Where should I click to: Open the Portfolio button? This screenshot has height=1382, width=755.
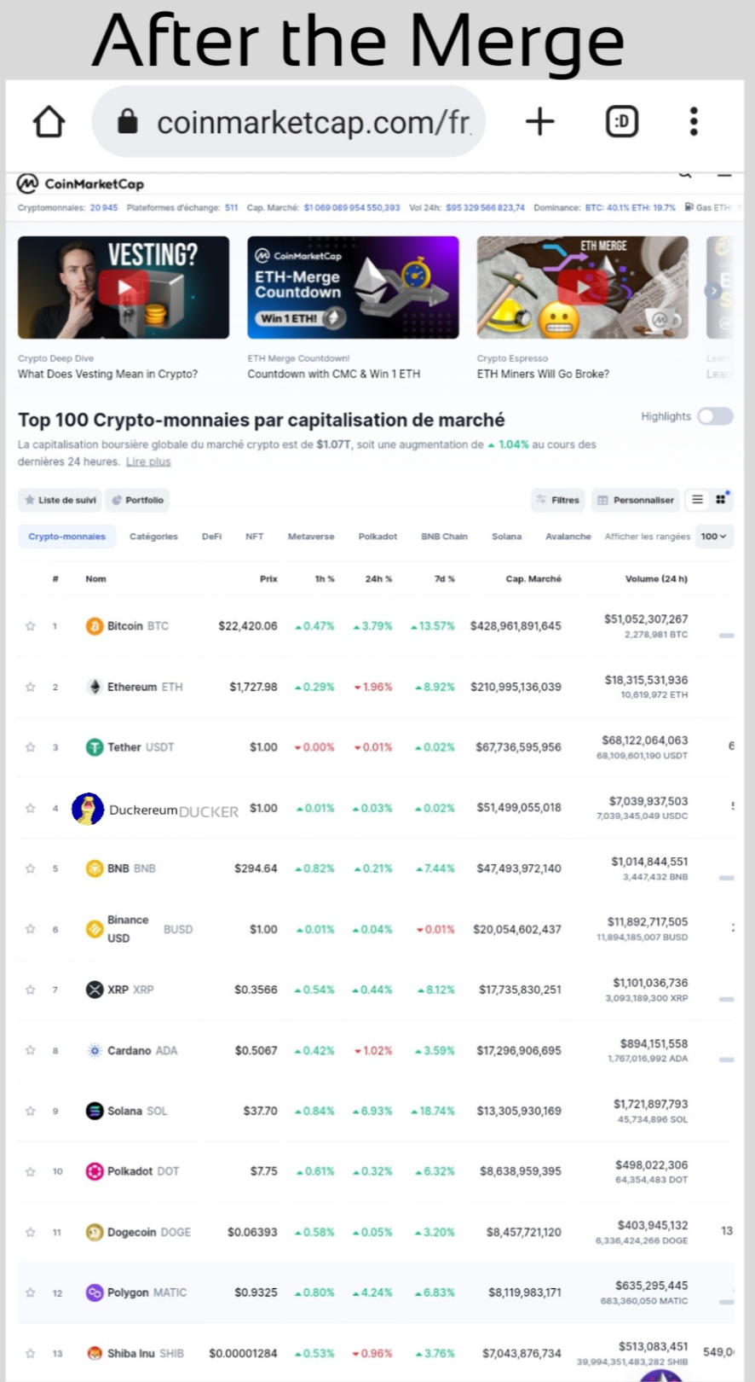pyautogui.click(x=138, y=500)
